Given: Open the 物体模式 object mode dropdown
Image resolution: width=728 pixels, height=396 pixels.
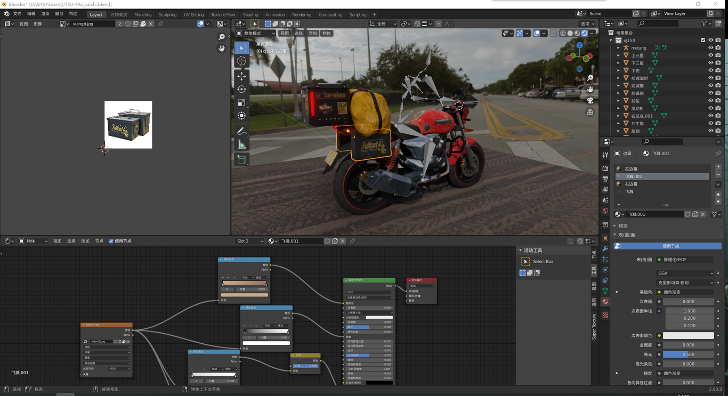Looking at the screenshot, I should pos(255,33).
